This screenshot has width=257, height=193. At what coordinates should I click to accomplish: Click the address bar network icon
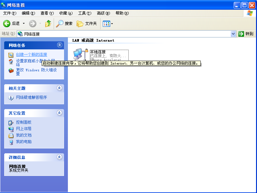[20, 34]
